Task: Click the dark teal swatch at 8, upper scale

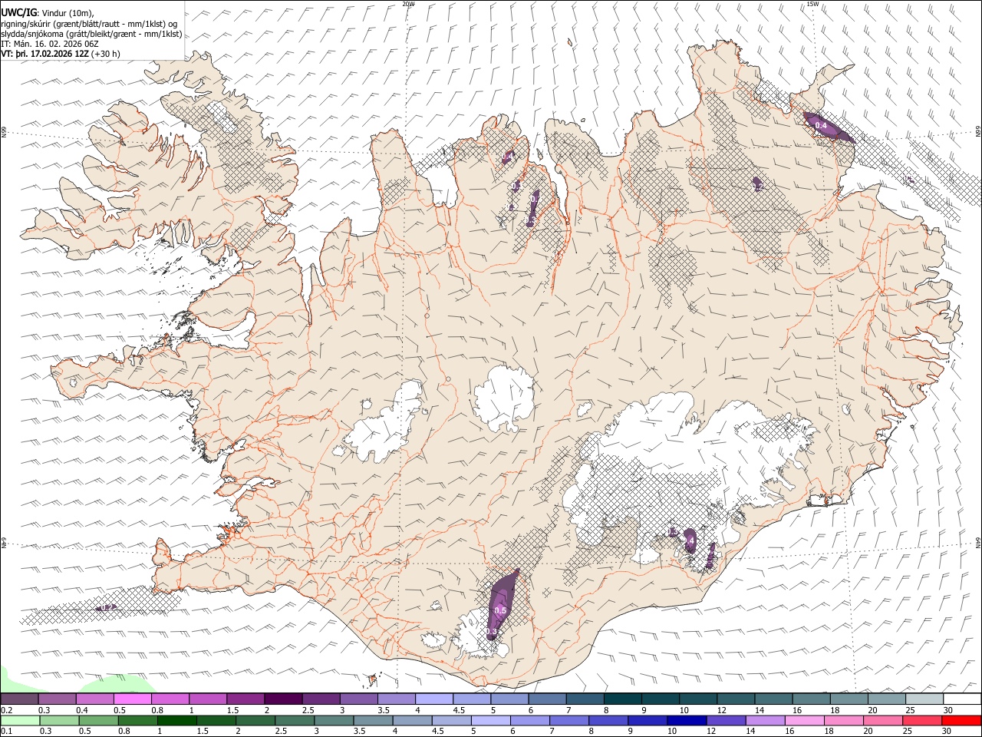Action: [x=623, y=699]
